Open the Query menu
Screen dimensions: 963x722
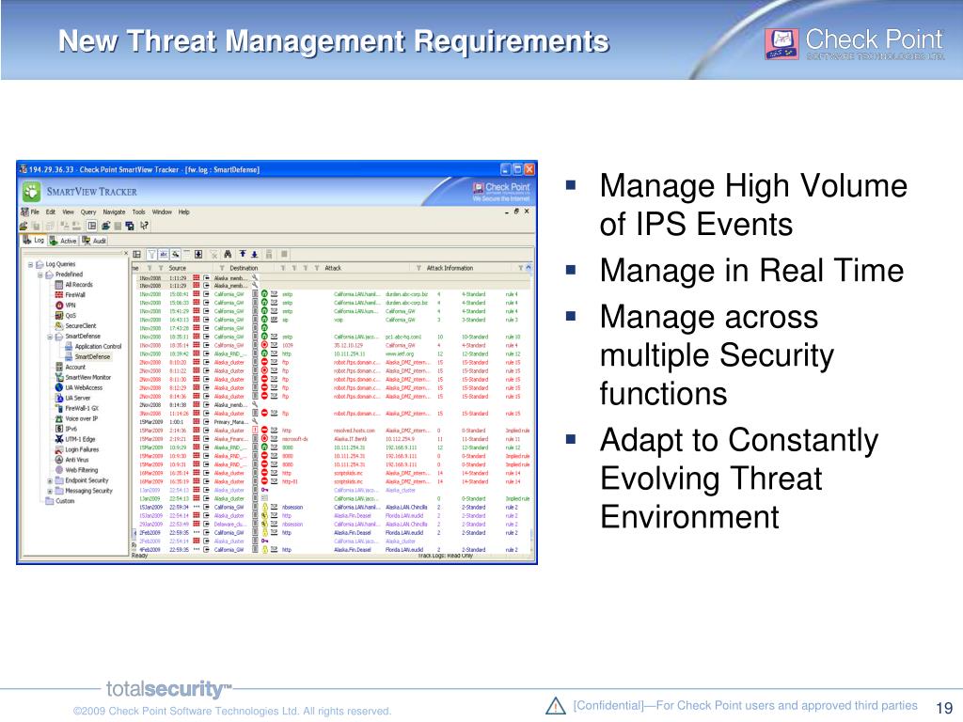click(x=88, y=212)
